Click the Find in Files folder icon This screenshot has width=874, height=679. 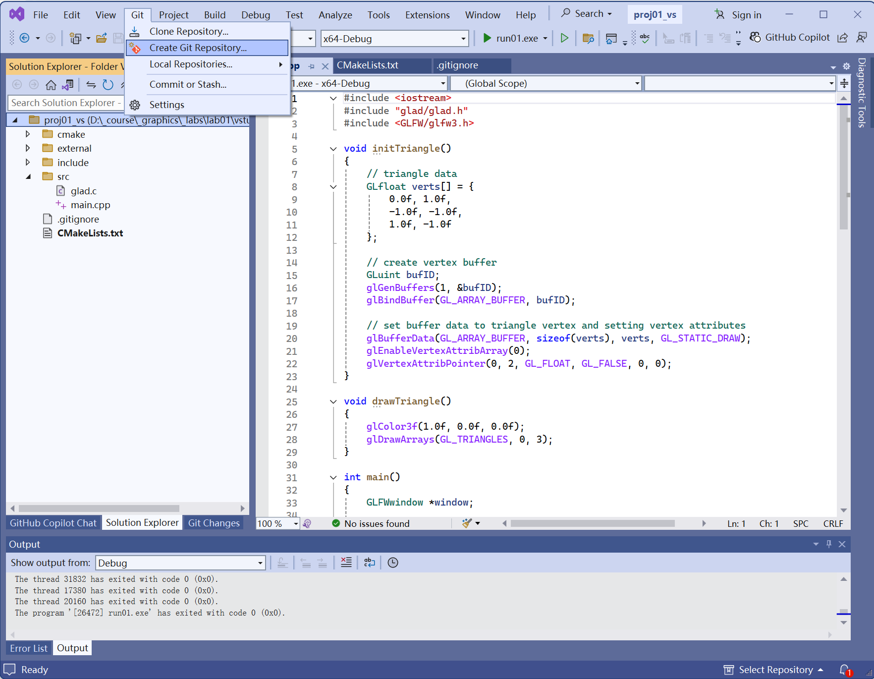tap(588, 38)
